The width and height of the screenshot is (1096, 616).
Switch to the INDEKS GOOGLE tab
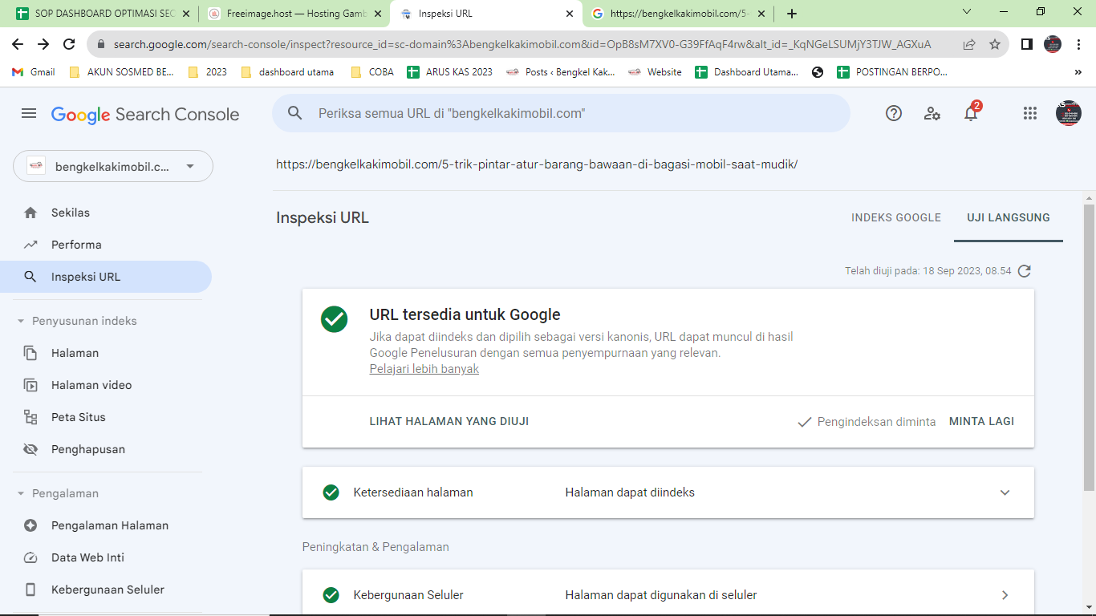point(896,217)
